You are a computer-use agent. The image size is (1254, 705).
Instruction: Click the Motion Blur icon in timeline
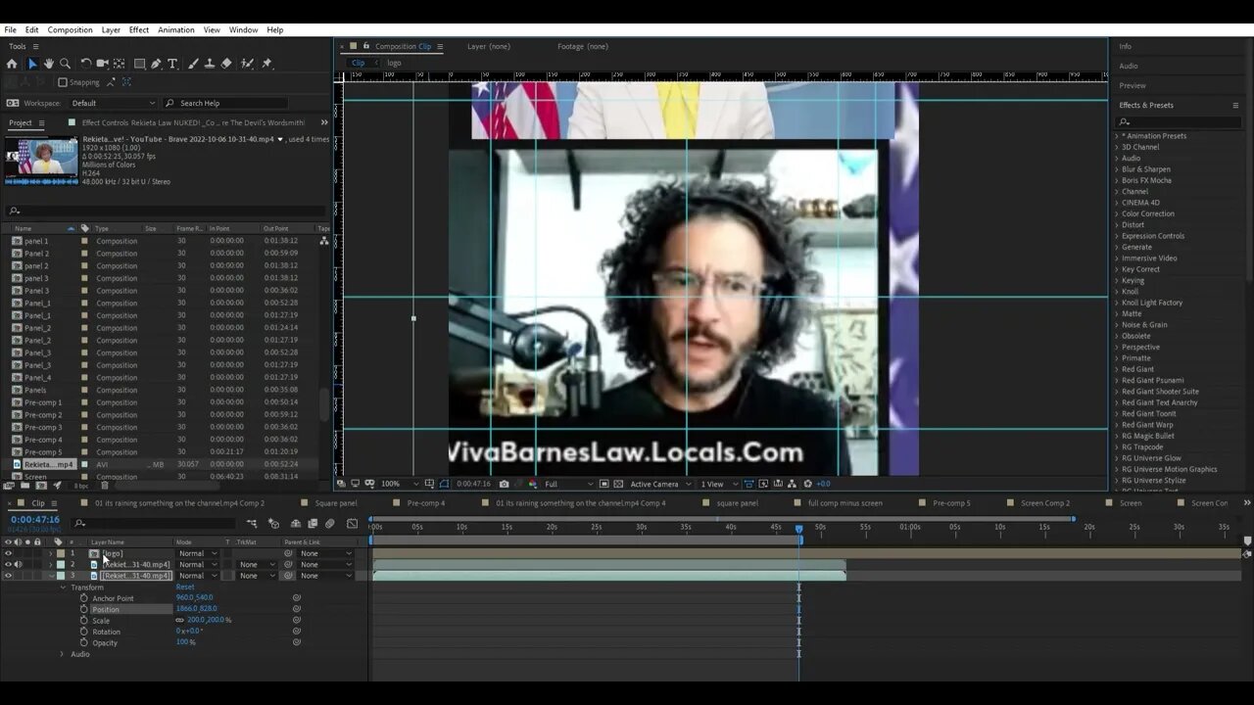(330, 524)
